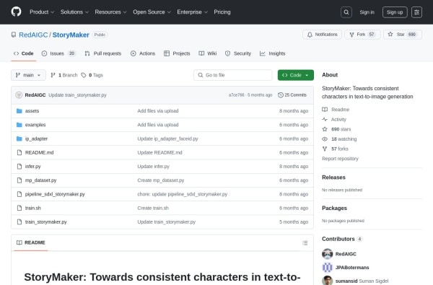This screenshot has height=285, width=433.
Task: Click the Star button showing 690
Action: (x=403, y=35)
